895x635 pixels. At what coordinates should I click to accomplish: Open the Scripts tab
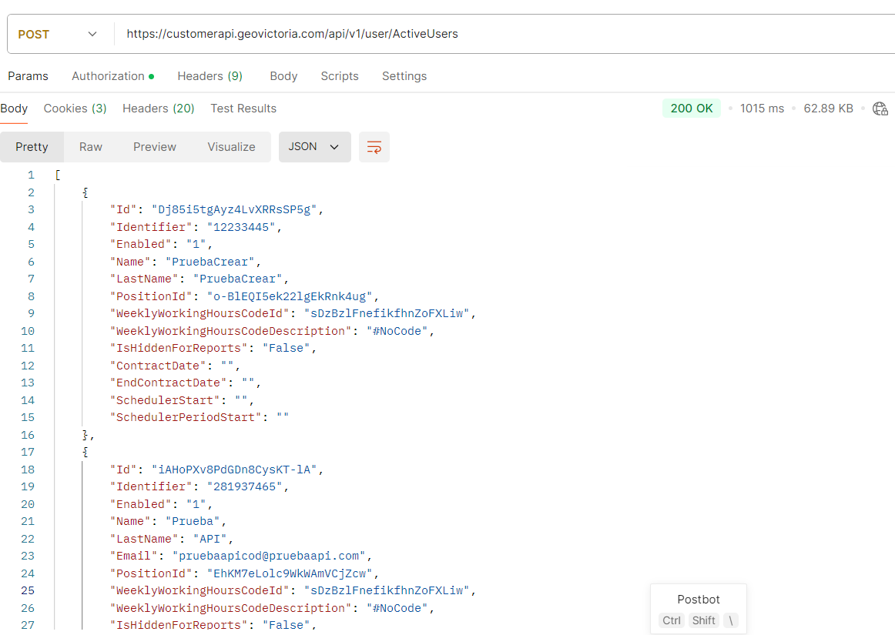point(340,76)
